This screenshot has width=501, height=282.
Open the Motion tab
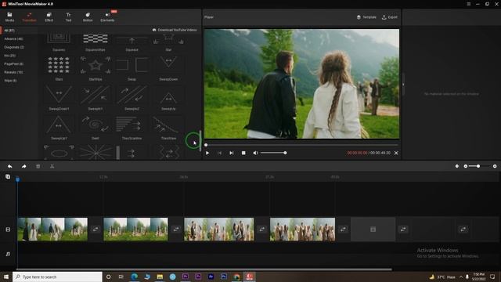(x=88, y=17)
